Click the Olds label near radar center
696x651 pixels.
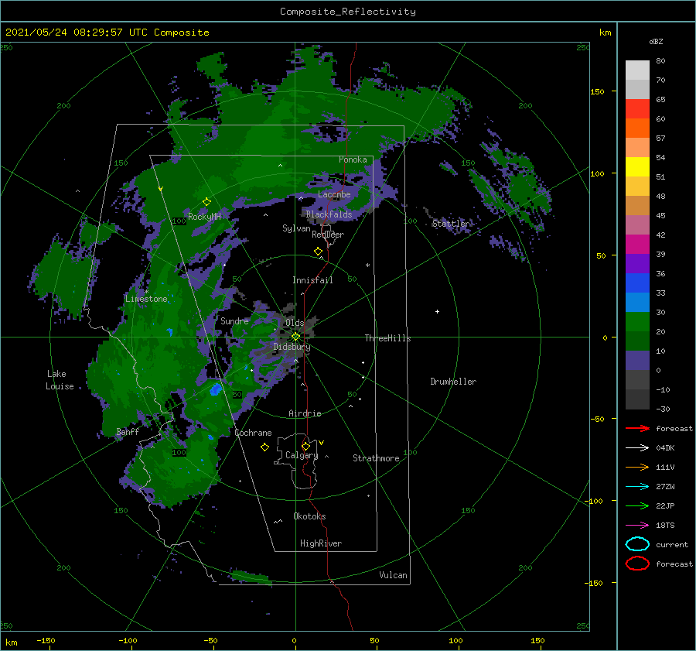pyautogui.click(x=295, y=323)
